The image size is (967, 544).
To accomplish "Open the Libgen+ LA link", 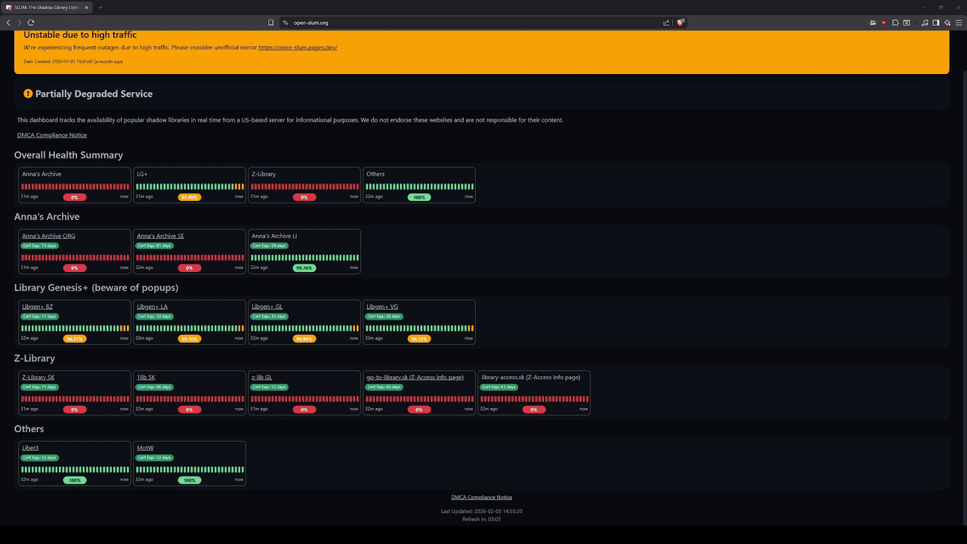I will (152, 307).
